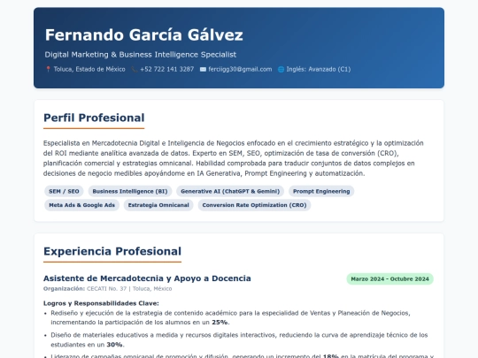The image size is (478, 358).
Task: Click the phone number +52 722 141 3287
Action: click(167, 69)
